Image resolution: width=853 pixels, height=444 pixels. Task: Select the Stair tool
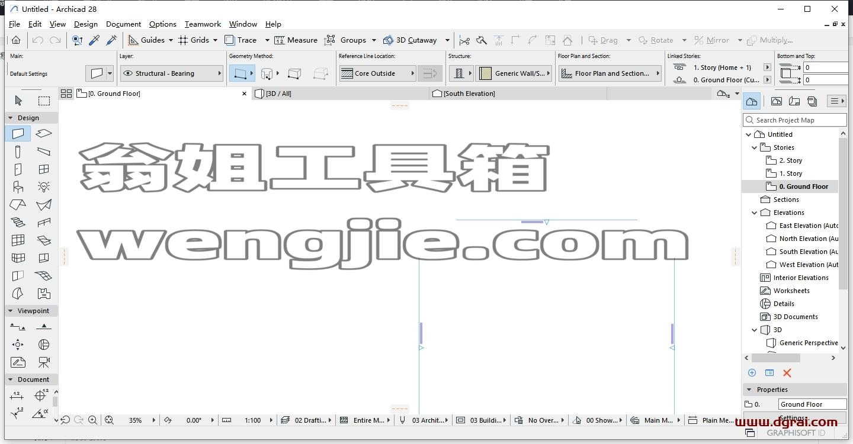coord(18,223)
